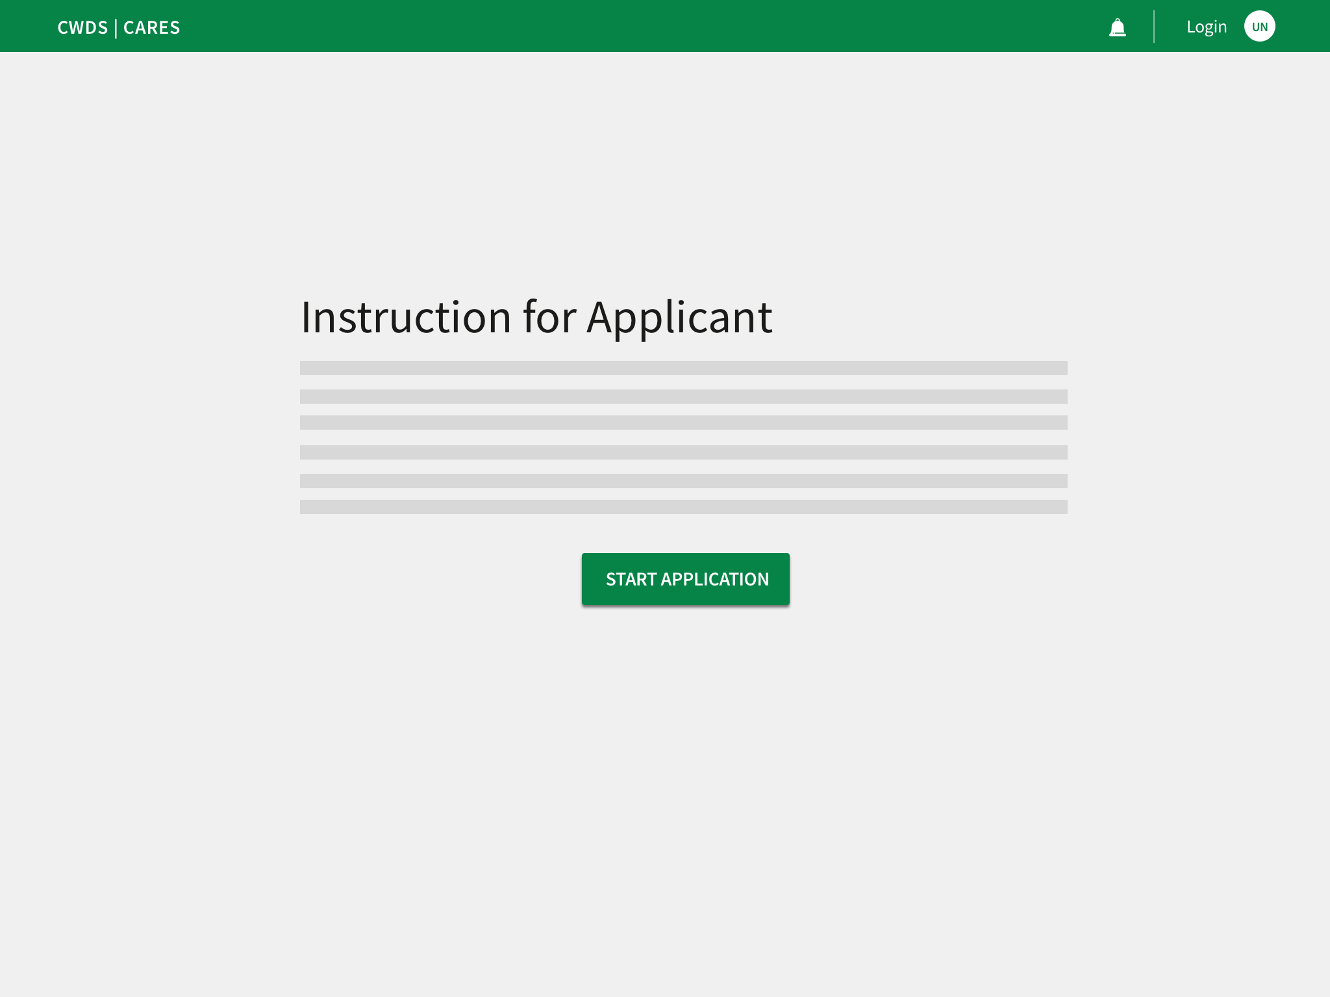Click the word 'for' in the heading

[549, 317]
